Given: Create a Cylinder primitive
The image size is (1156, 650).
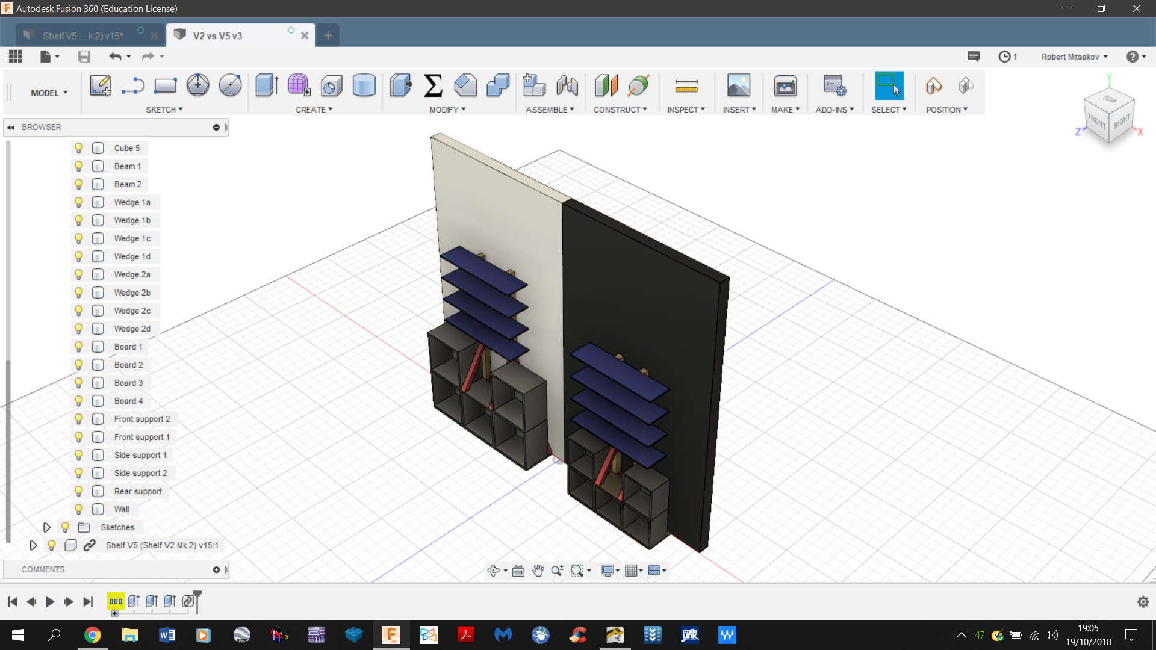Looking at the screenshot, I should pos(364,86).
